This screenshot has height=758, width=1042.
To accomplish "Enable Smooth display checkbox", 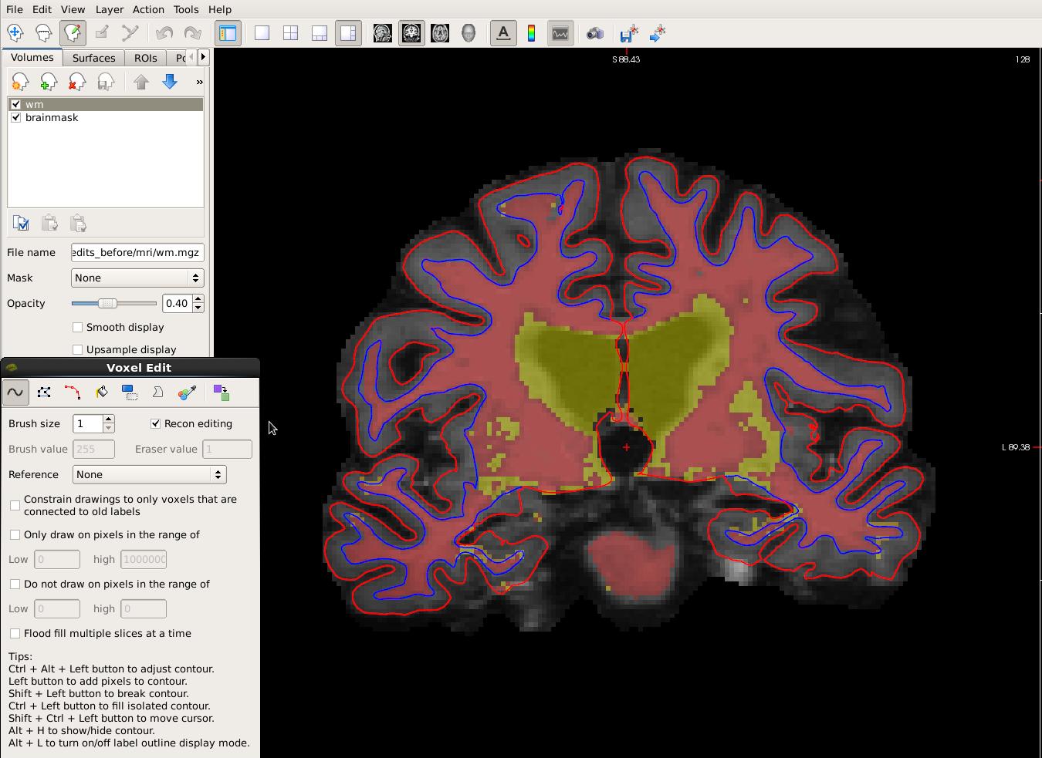I will (x=77, y=327).
